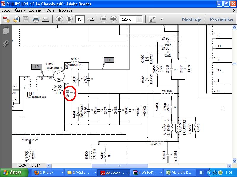Open the attachments paperclip panel

tap(5, 44)
